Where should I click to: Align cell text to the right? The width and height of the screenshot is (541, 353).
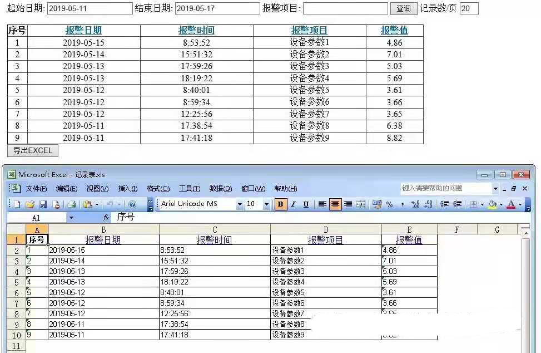(x=348, y=204)
